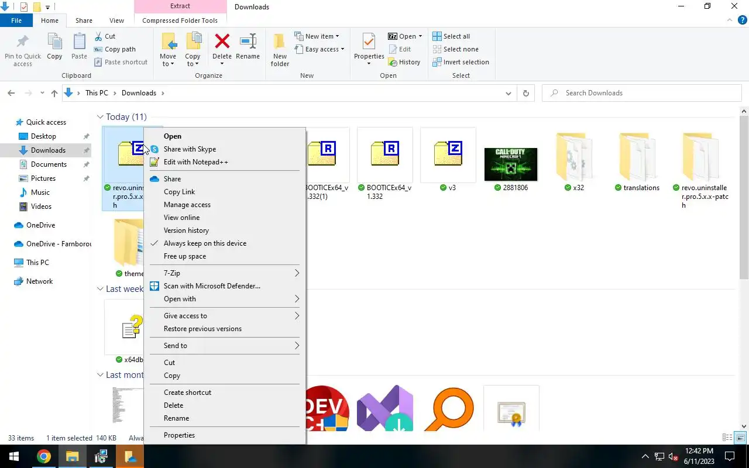The width and height of the screenshot is (749, 468).
Task: Choose Open in context menu
Action: (x=225, y=136)
